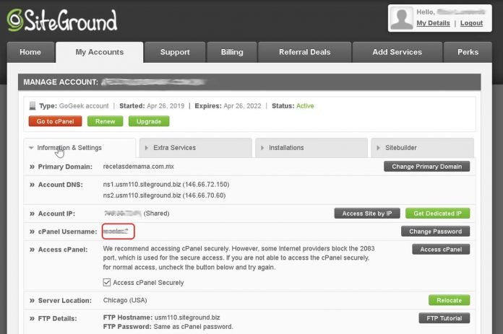The height and width of the screenshot is (334, 503).
Task: Click Get Dedicated IP button
Action: 437,214
